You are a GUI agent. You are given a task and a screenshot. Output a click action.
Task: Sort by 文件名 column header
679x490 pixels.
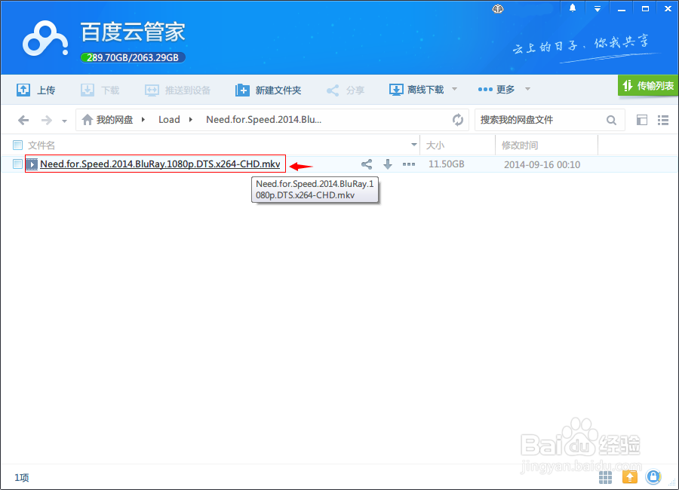tap(41, 145)
